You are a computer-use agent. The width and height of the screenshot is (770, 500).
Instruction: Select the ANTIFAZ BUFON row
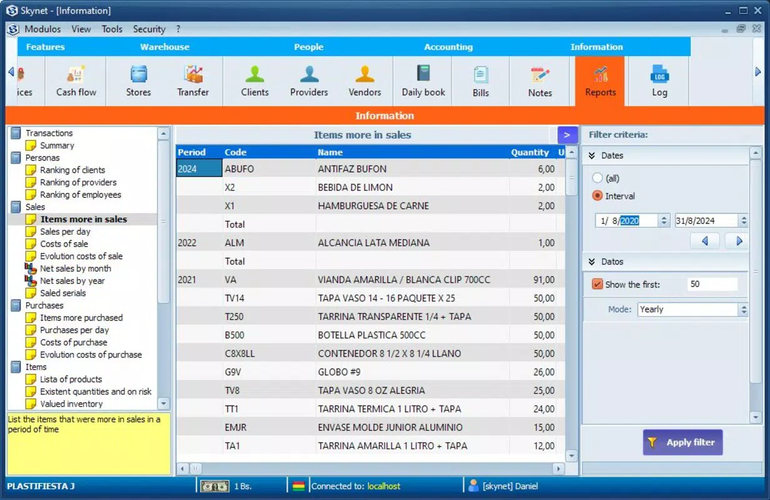click(x=370, y=169)
